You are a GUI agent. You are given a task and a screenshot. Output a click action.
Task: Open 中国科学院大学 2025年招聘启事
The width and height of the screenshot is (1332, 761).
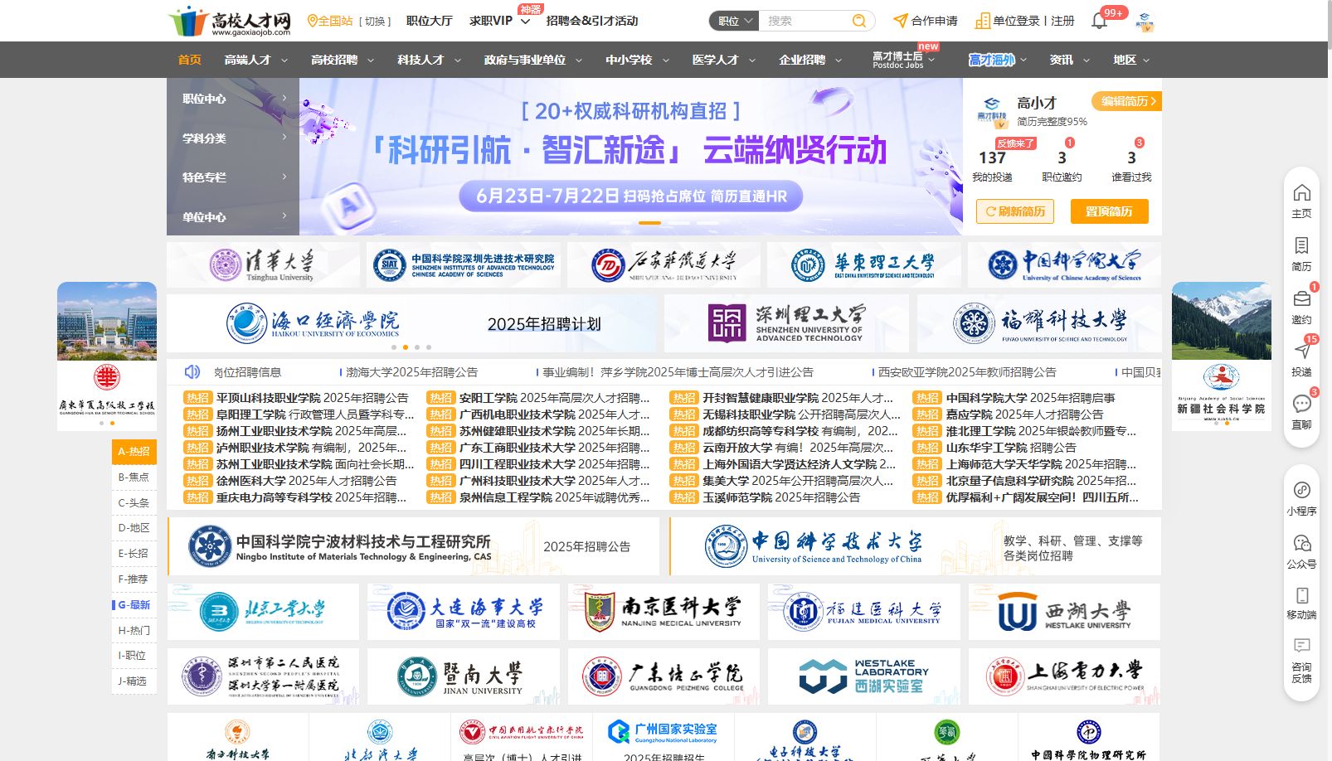(1030, 398)
